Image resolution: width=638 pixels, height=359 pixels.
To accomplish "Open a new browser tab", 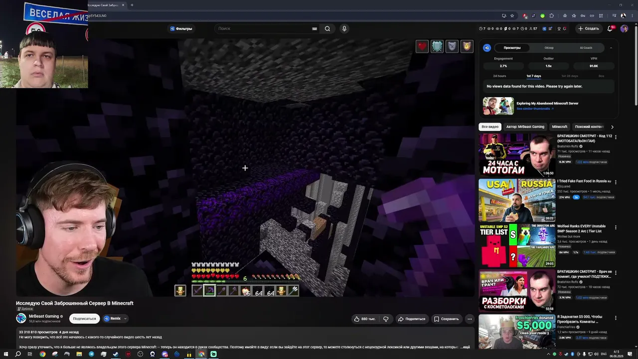I will tap(132, 5).
